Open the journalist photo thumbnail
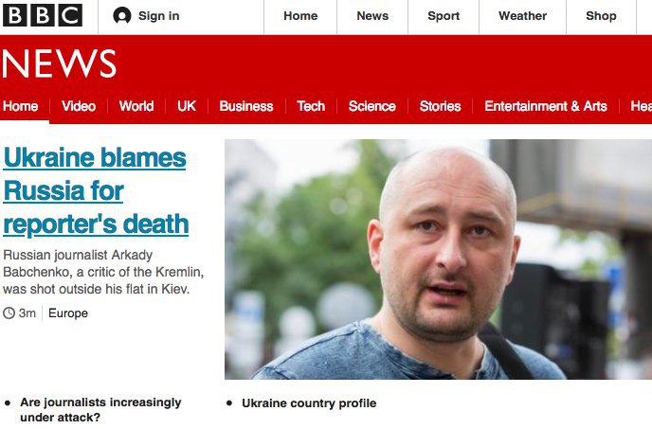Screen dimensions: 652x429 (x=438, y=259)
